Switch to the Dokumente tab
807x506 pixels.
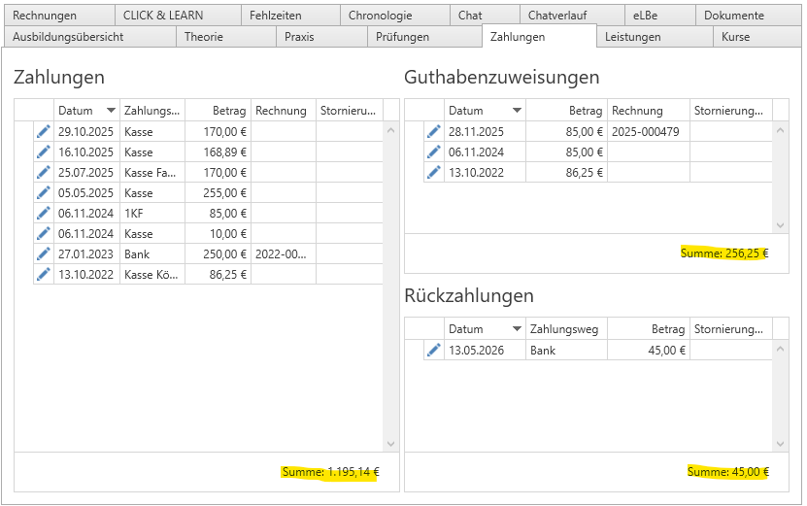coord(749,16)
